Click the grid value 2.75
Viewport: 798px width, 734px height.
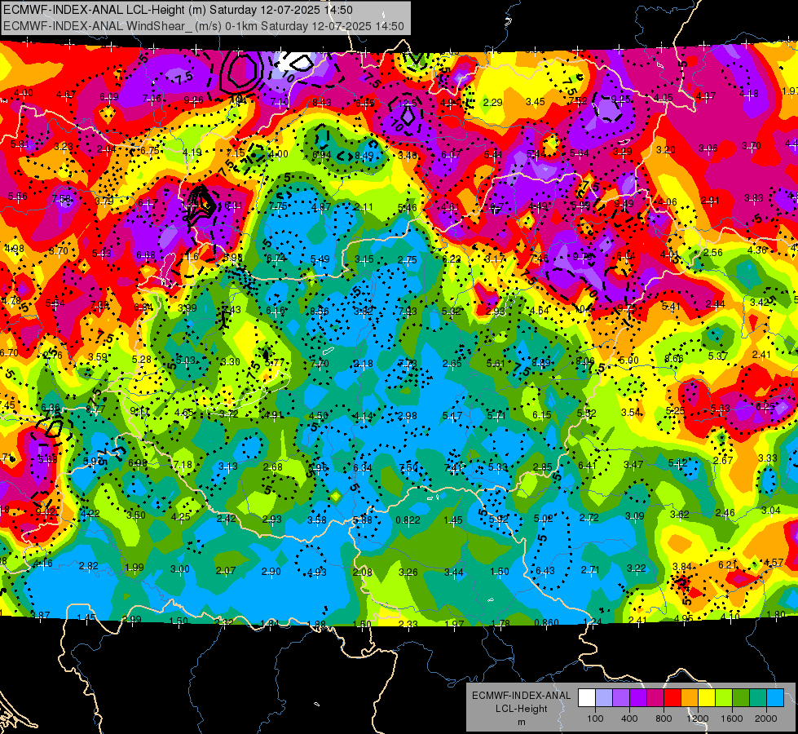click(407, 260)
